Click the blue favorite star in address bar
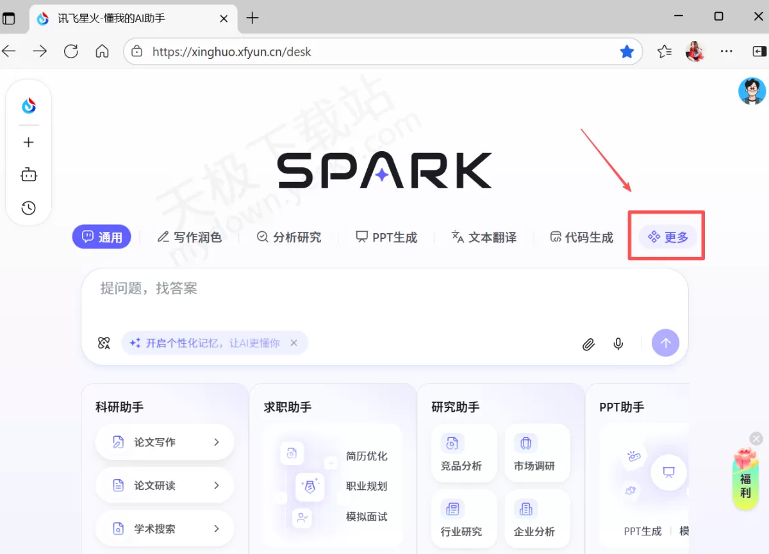769x554 pixels. click(x=627, y=51)
